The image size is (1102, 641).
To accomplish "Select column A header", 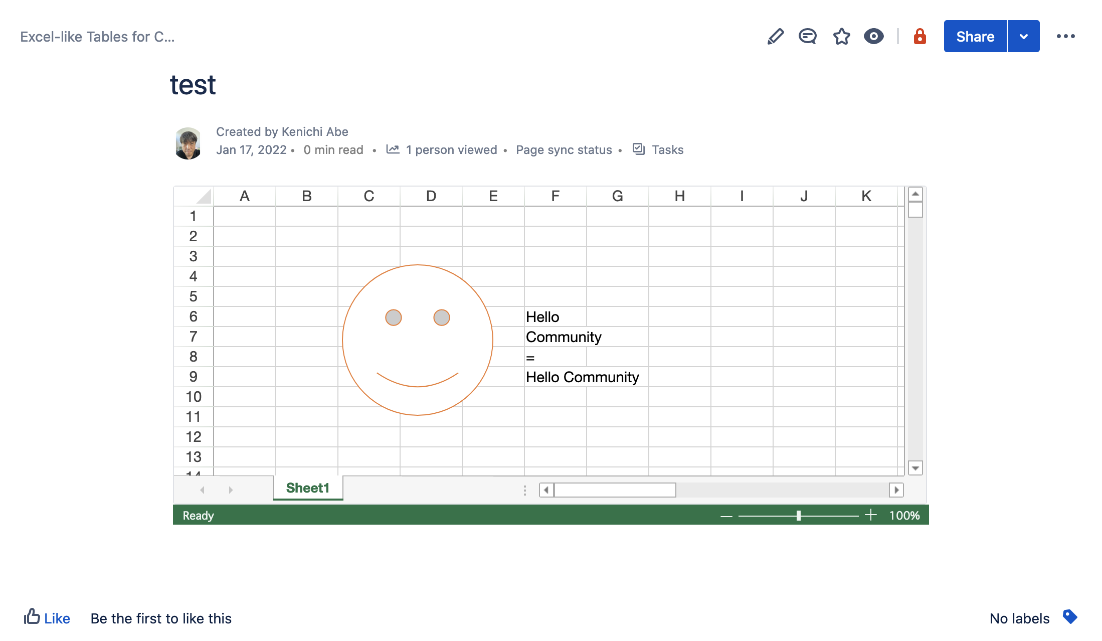I will (x=245, y=196).
